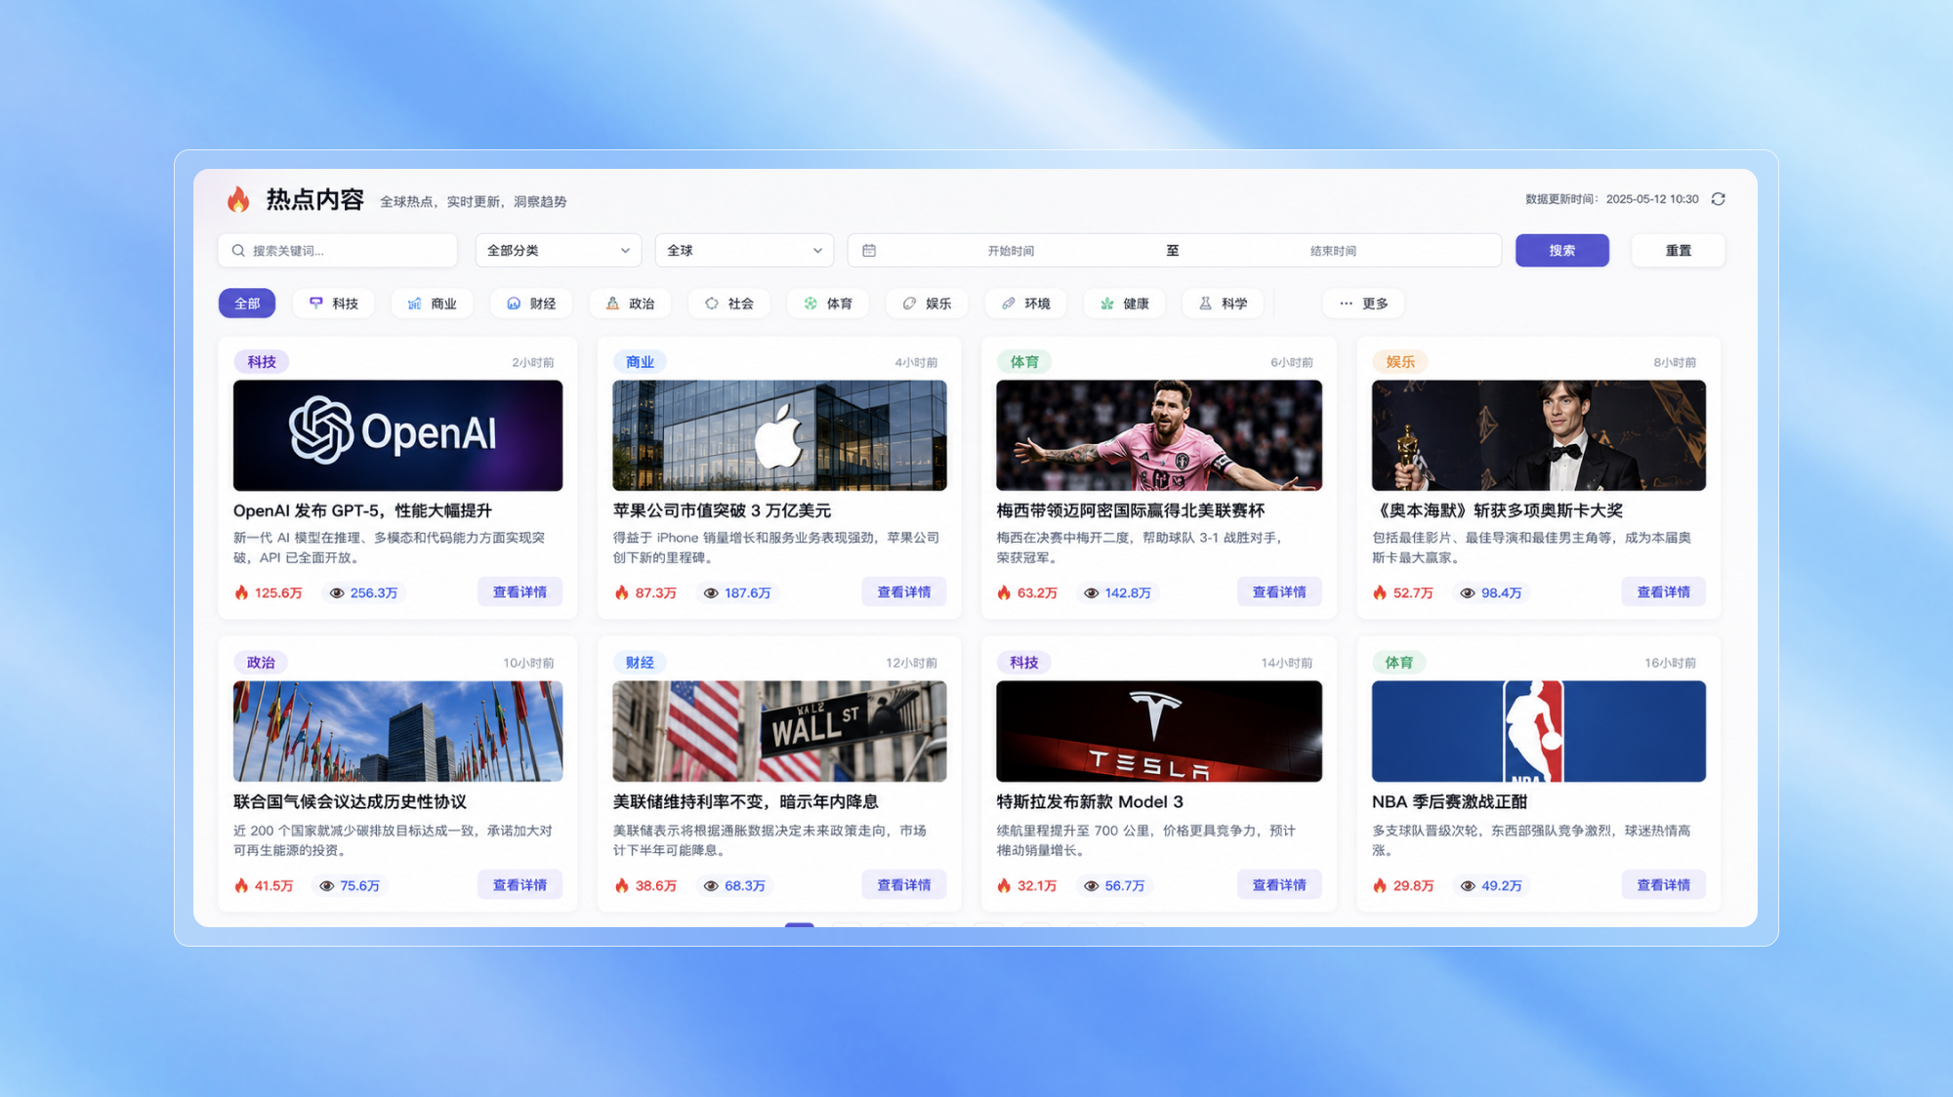This screenshot has width=1953, height=1097.
Task: Open the Oscar statuette thumbnail
Action: (x=1539, y=435)
